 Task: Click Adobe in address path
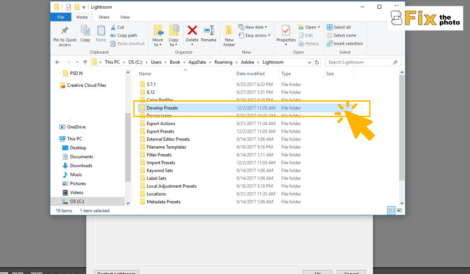click(x=247, y=62)
